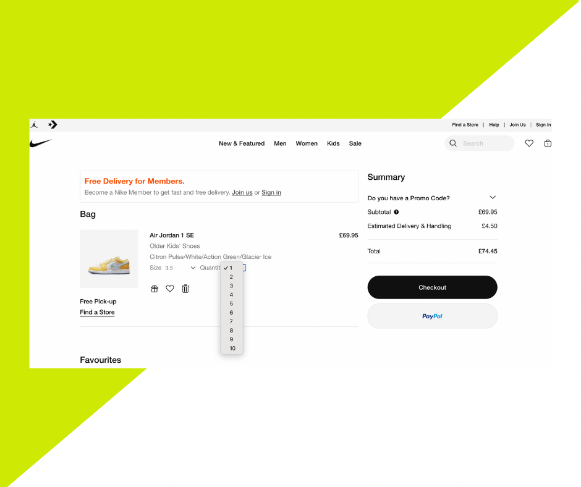
Task: Expand the Promo Code section chevron
Action: [x=493, y=198]
